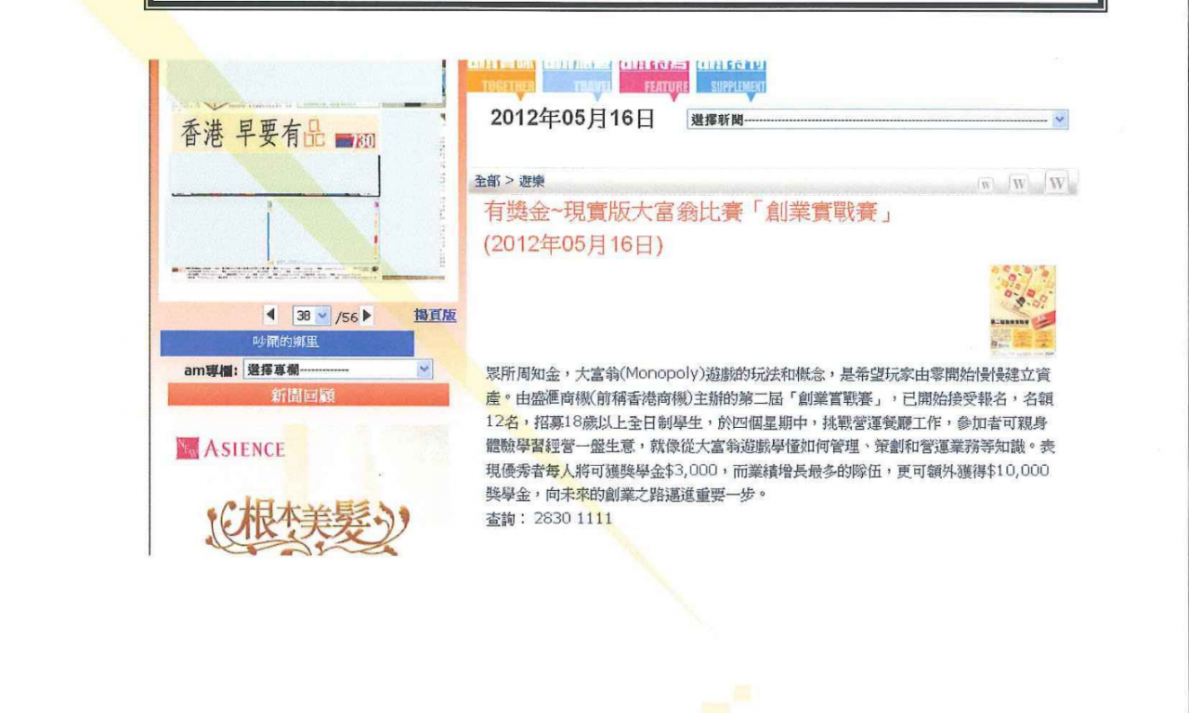Open the article poster thumbnail image
The width and height of the screenshot is (1189, 713).
click(1023, 311)
